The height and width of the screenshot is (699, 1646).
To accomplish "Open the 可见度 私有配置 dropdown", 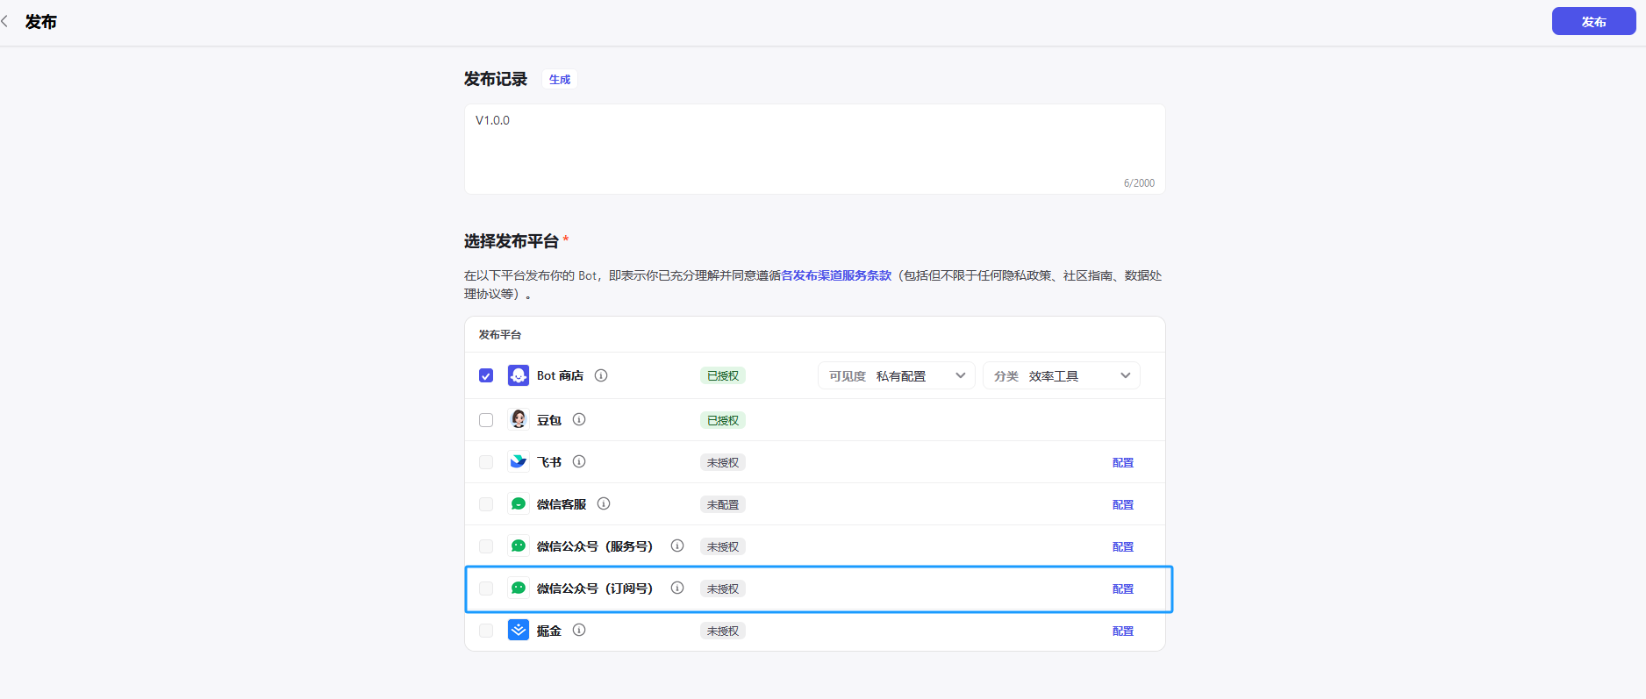I will [x=896, y=375].
